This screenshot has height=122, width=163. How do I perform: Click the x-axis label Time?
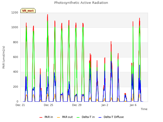[x=144, y=109]
